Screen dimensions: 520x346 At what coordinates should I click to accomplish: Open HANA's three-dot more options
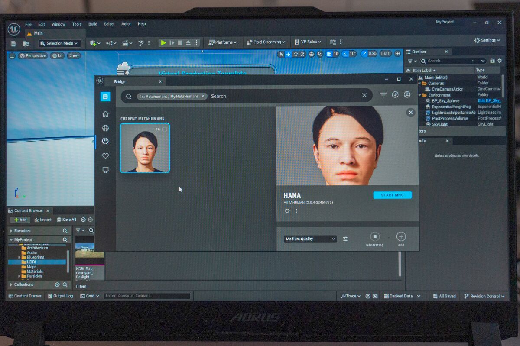point(296,211)
